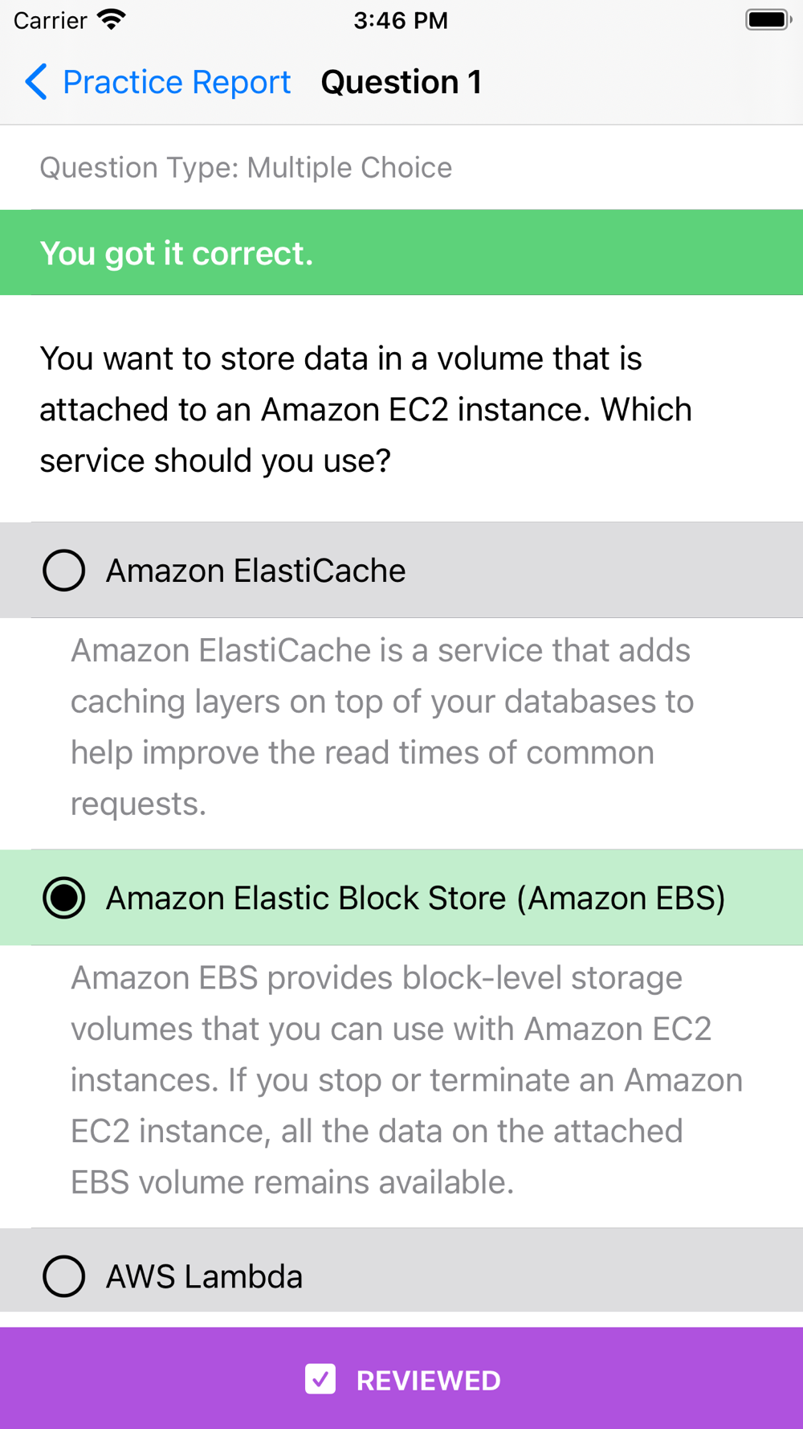Tap the Question 1 title
The image size is (803, 1429).
[401, 82]
